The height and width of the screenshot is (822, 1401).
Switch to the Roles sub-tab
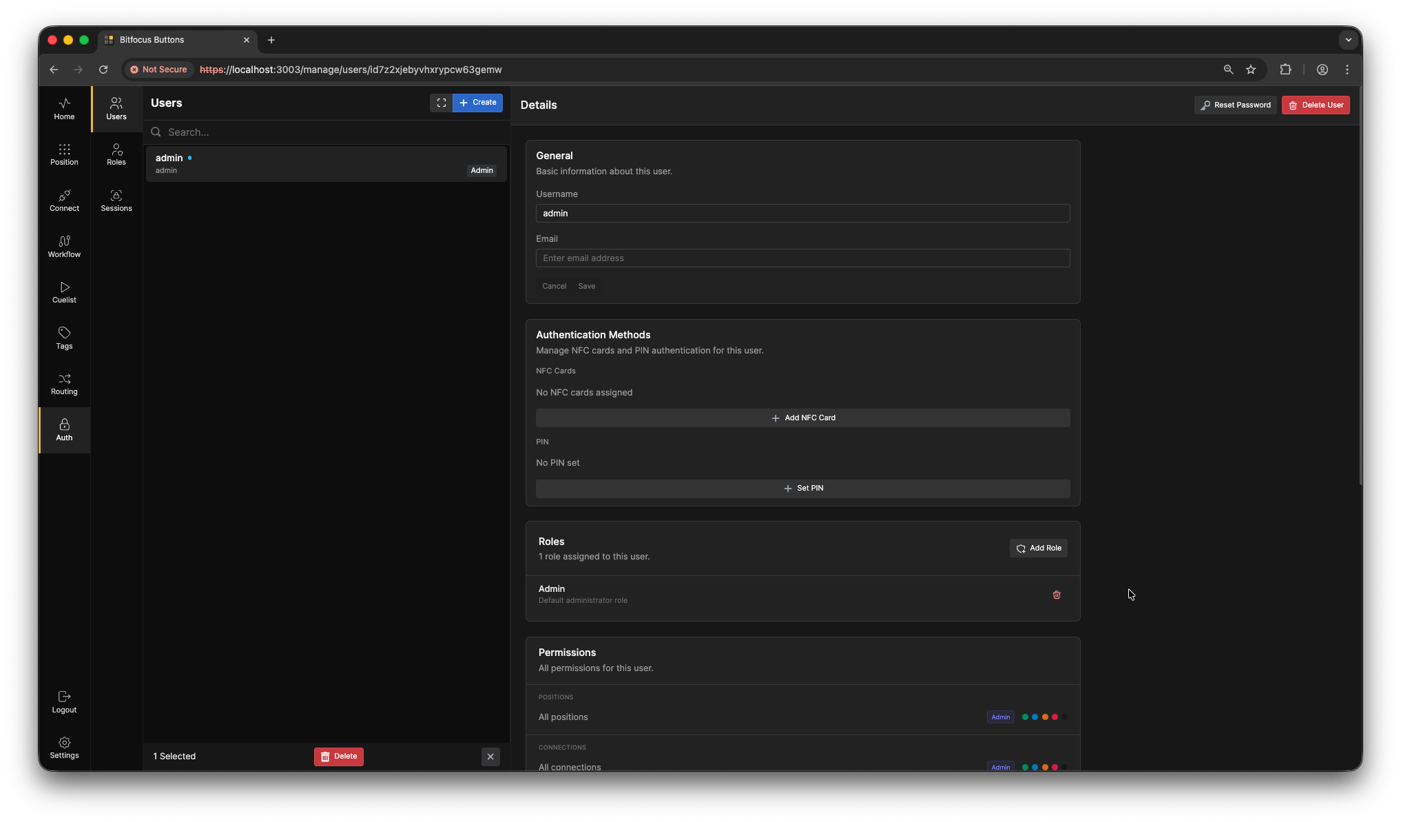(116, 154)
